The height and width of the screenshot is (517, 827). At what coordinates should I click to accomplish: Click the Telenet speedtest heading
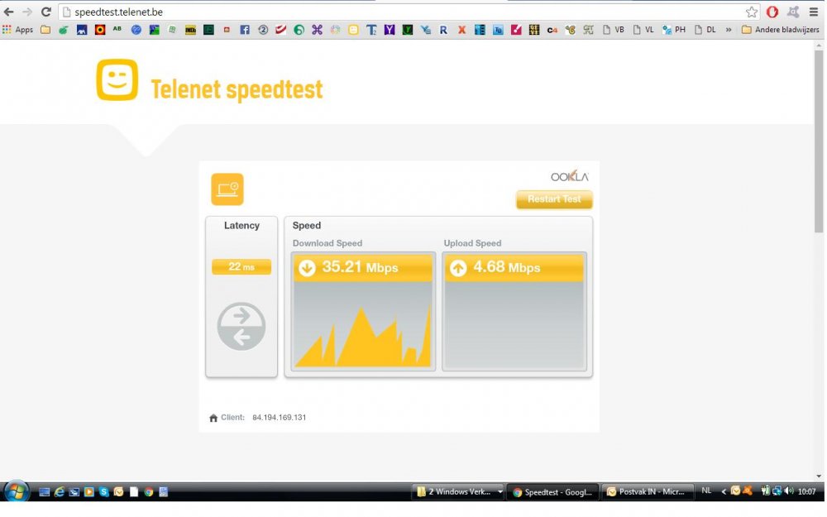click(237, 89)
